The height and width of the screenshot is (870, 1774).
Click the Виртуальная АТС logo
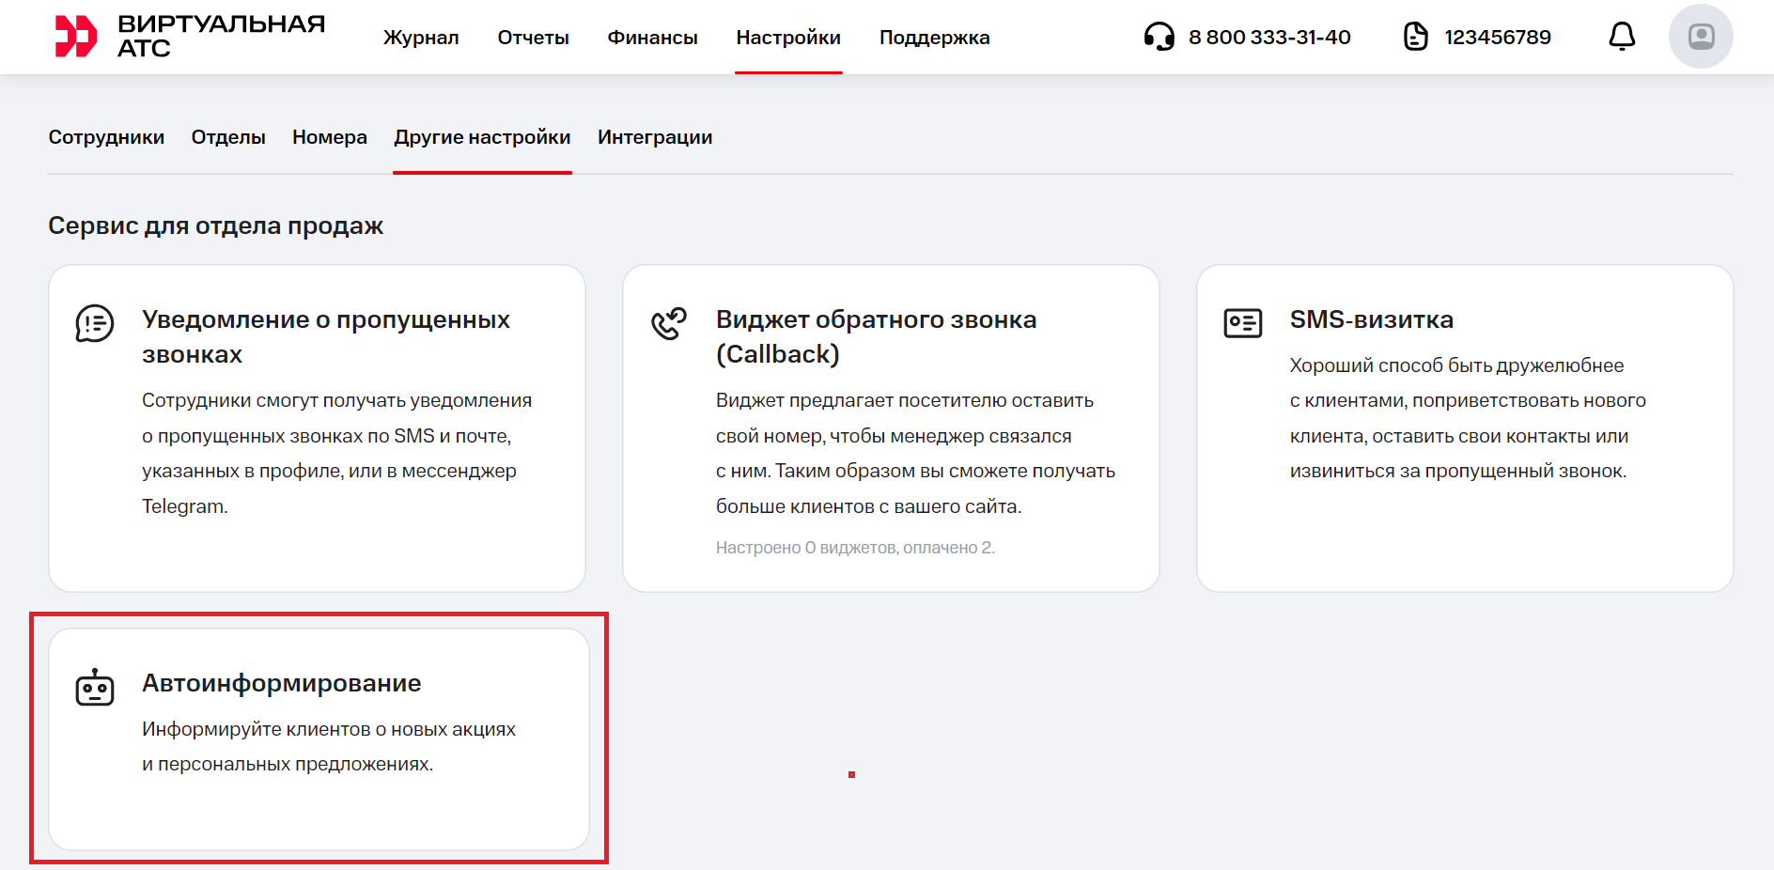pos(190,37)
